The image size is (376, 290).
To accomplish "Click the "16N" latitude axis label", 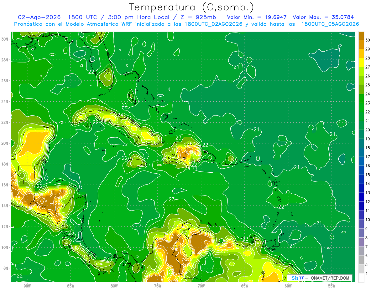I will click(x=5, y=185).
